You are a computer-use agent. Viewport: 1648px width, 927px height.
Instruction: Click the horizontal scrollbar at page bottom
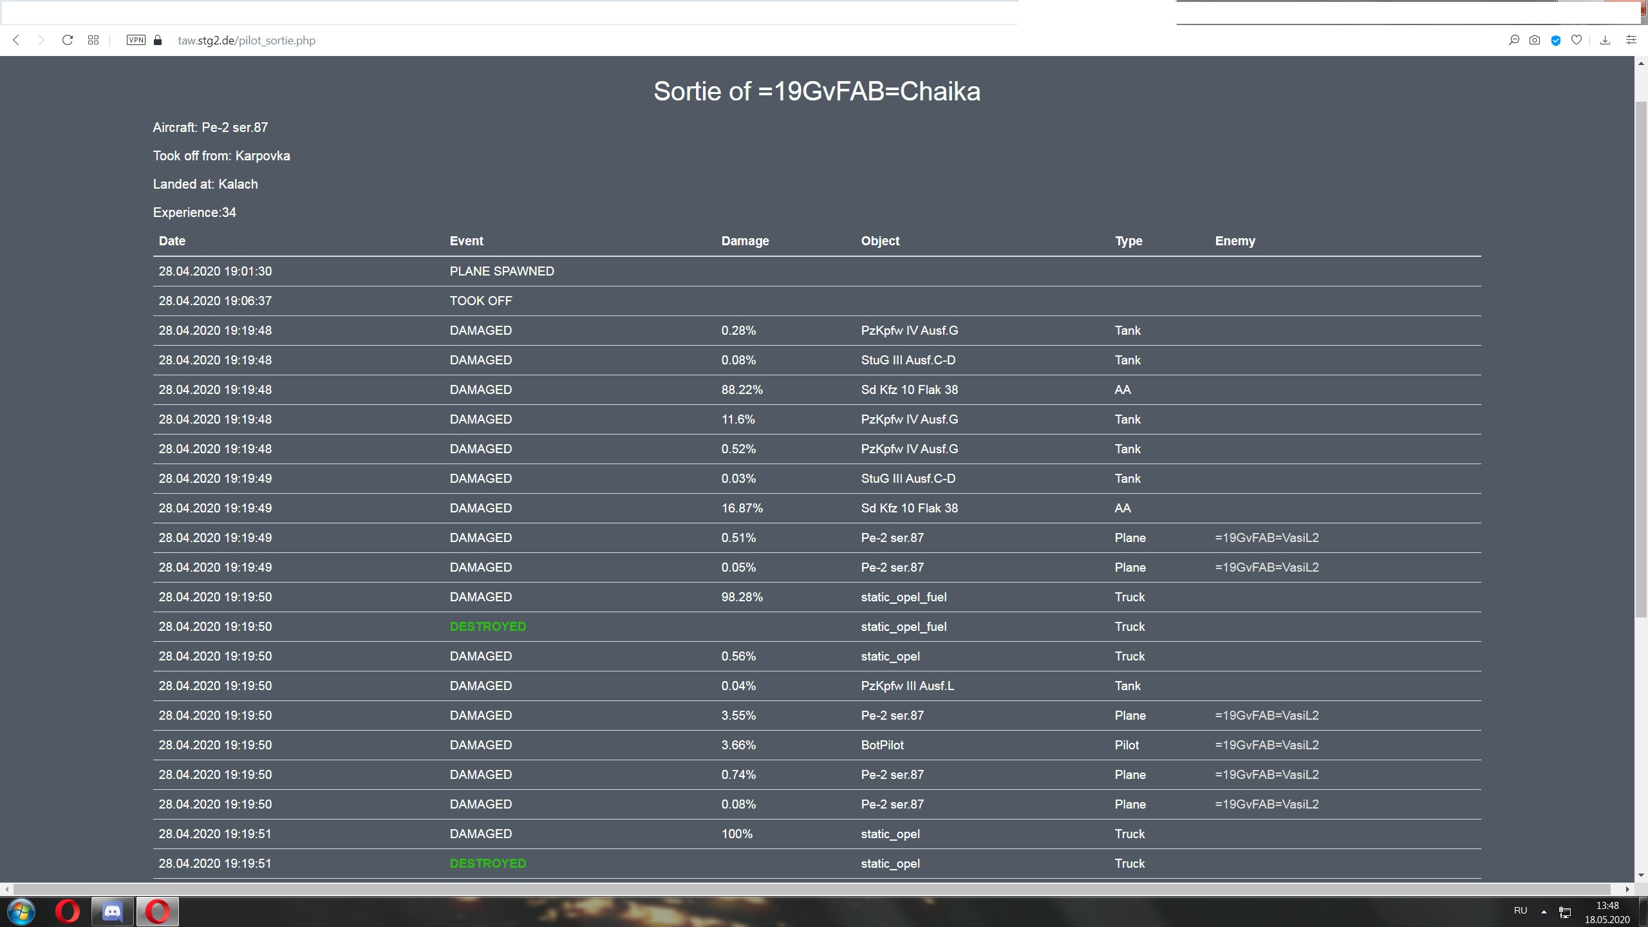click(x=816, y=889)
